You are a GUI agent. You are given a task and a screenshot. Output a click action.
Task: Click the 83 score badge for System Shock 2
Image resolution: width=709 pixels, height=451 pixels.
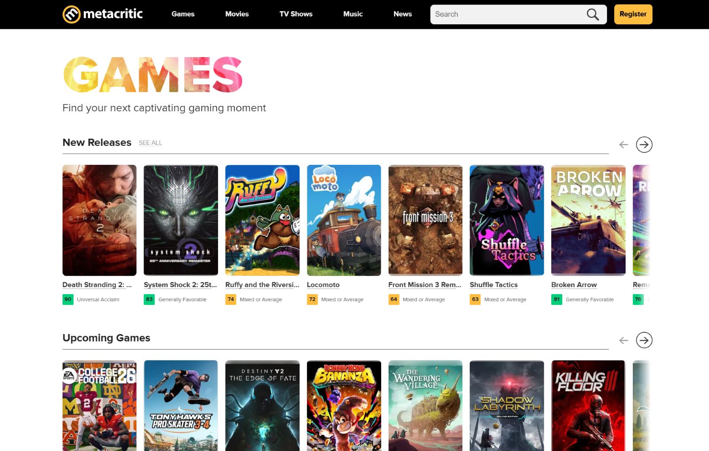(149, 299)
